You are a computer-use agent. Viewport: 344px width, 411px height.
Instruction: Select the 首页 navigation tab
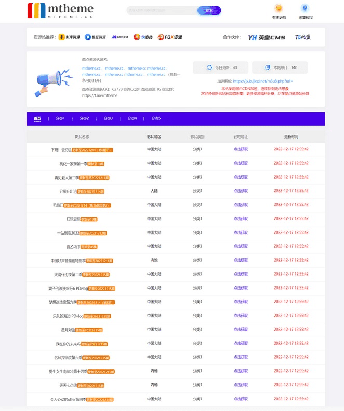pos(37,118)
